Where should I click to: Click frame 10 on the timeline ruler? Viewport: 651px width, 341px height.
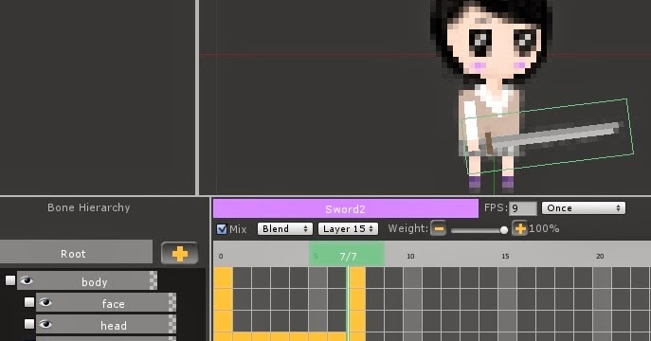pos(410,257)
